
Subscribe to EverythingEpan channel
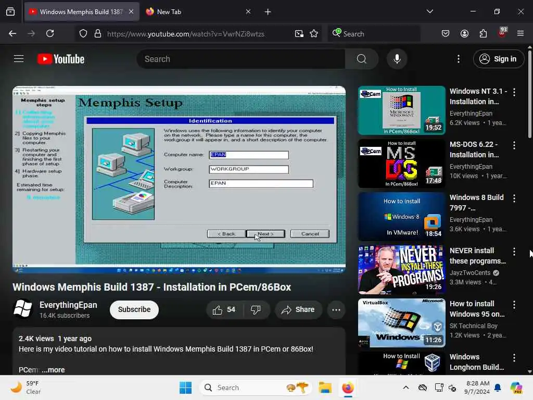[x=134, y=309]
